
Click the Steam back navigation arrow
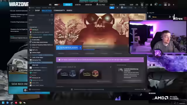pyautogui.click(x=30, y=10)
